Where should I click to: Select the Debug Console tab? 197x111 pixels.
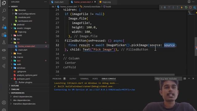pos(109,79)
